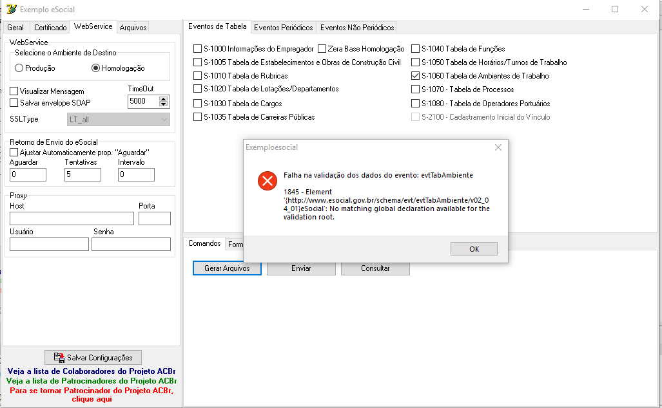Open the Patrocinadores do Projeto ACBr link

pyautogui.click(x=92, y=380)
